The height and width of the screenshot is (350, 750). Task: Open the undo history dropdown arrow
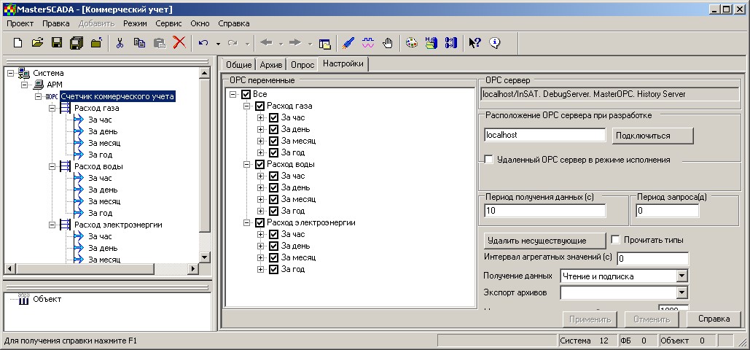tap(218, 44)
